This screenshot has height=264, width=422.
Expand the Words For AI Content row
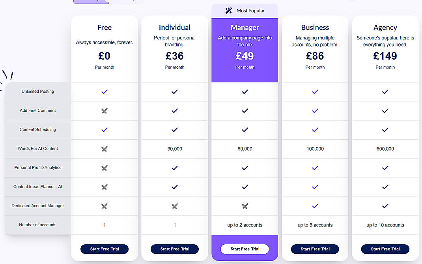[37, 149]
